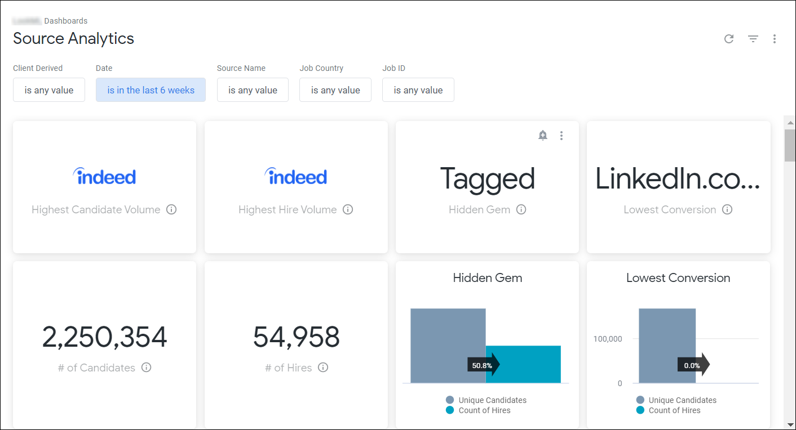
Task: Open the Tagged tile's three-dot menu
Action: point(561,135)
